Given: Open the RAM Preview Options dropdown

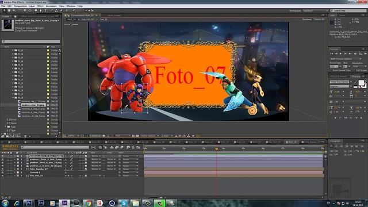Looking at the screenshot, I should (346, 59).
